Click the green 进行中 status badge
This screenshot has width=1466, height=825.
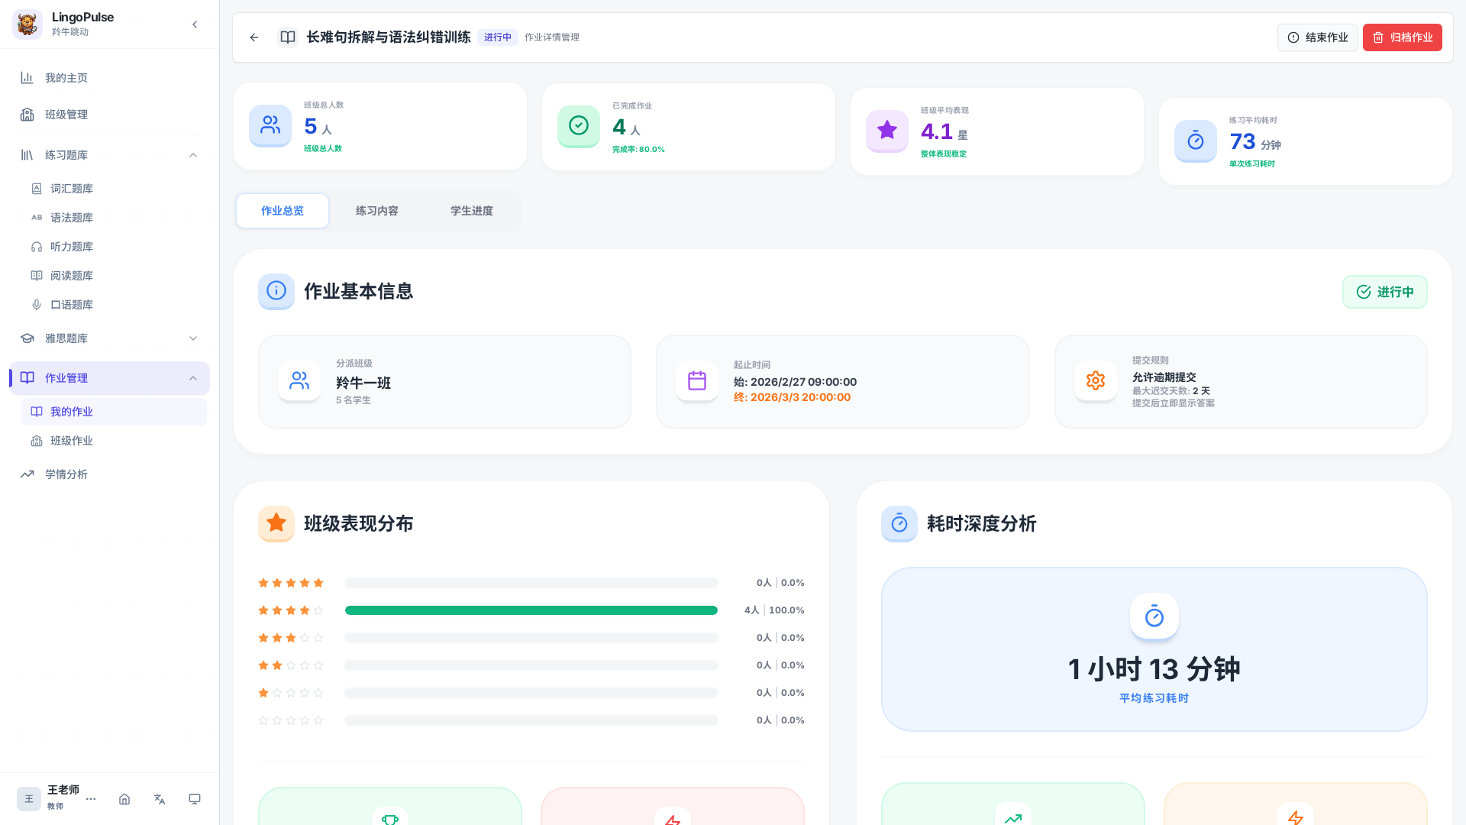click(1385, 292)
